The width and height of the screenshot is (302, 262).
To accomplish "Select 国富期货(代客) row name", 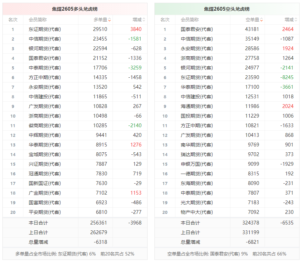I will point(45,203).
